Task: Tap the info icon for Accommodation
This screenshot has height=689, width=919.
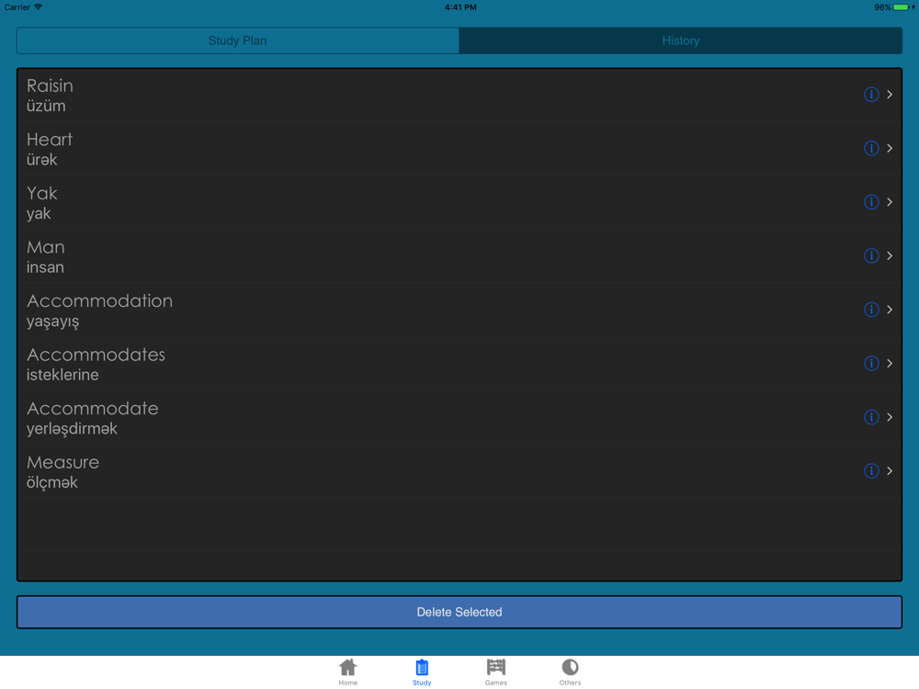Action: pyautogui.click(x=871, y=310)
